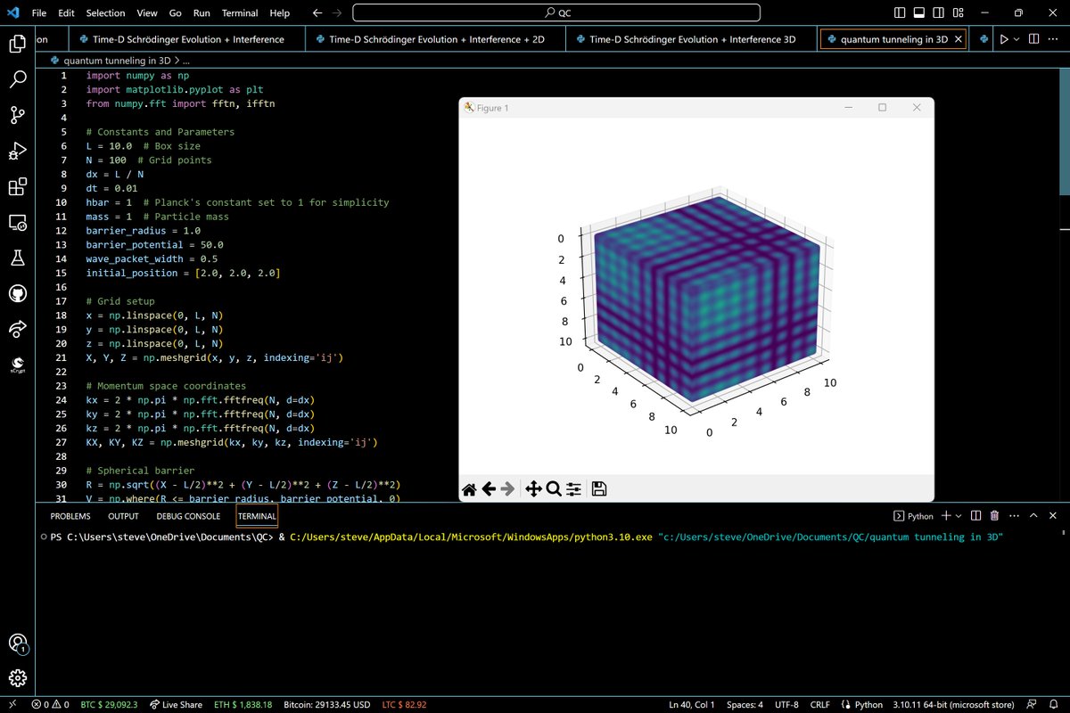Switch to the Debug Console panel tab

point(188,516)
